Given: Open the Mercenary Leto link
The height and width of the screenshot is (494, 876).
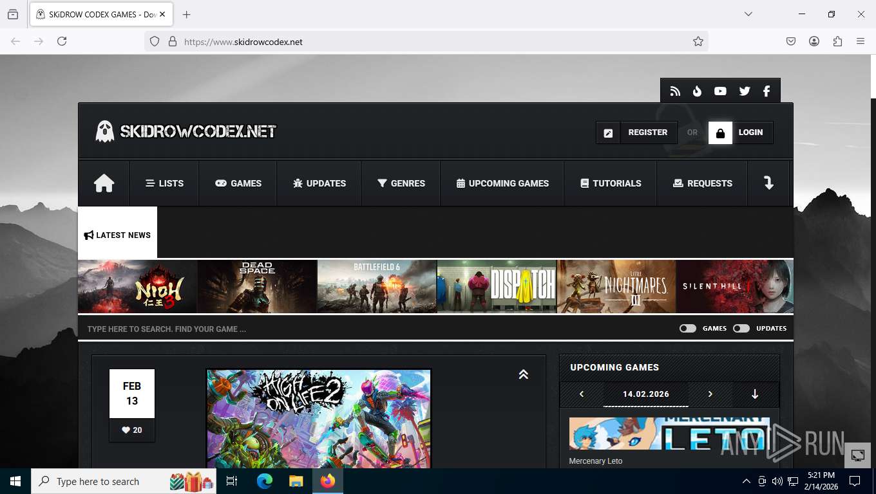Looking at the screenshot, I should point(596,461).
